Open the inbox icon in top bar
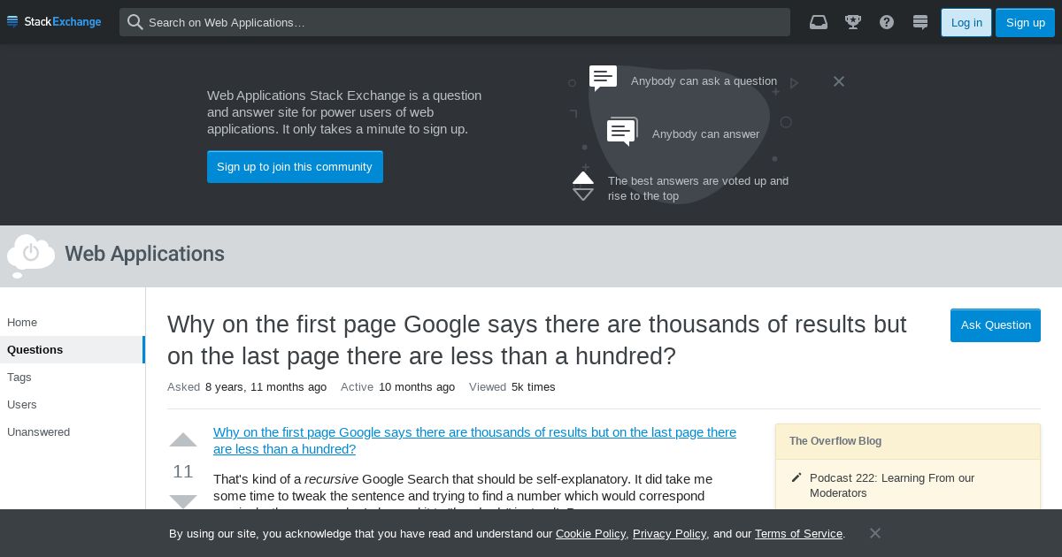The width and height of the screenshot is (1062, 557). pos(819,22)
